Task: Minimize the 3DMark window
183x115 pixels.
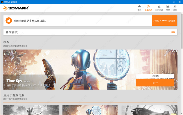Action: pyautogui.click(x=168, y=2)
